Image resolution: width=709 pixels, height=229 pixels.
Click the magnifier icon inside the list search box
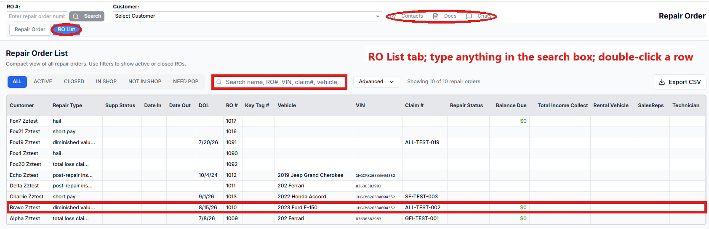pos(219,82)
